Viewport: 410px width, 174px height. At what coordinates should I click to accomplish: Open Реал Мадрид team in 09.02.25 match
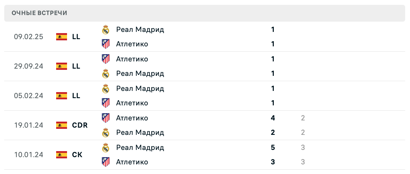pyautogui.click(x=140, y=30)
